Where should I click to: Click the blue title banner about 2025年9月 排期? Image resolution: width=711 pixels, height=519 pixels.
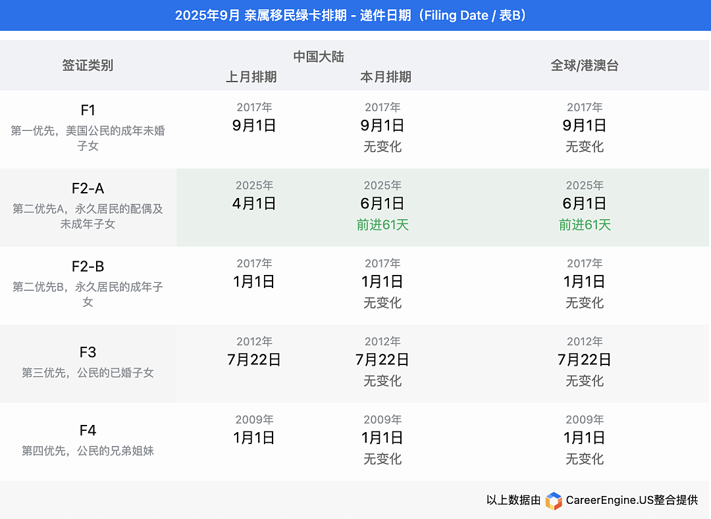point(355,15)
